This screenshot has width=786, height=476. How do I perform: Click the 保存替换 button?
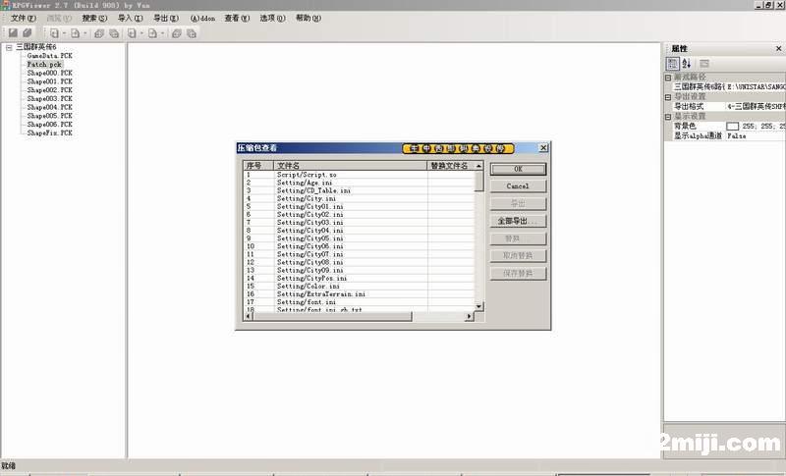(x=519, y=273)
